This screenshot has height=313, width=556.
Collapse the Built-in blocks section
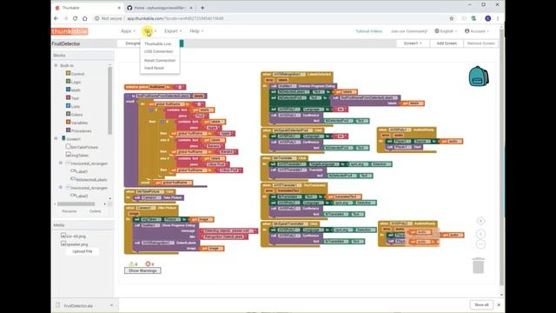click(56, 66)
